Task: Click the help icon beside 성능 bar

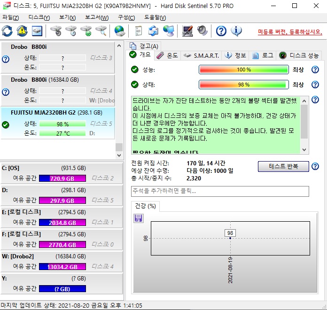Action: 315,70
